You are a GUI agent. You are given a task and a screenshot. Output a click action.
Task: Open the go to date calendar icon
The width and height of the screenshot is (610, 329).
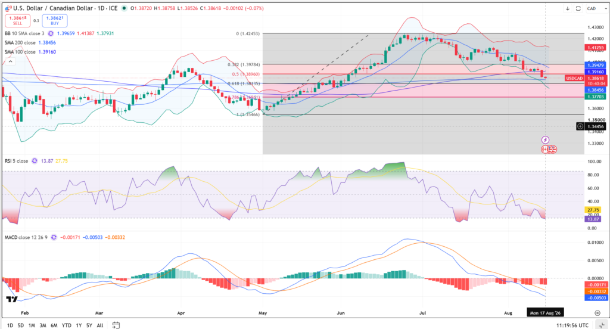pos(116,325)
